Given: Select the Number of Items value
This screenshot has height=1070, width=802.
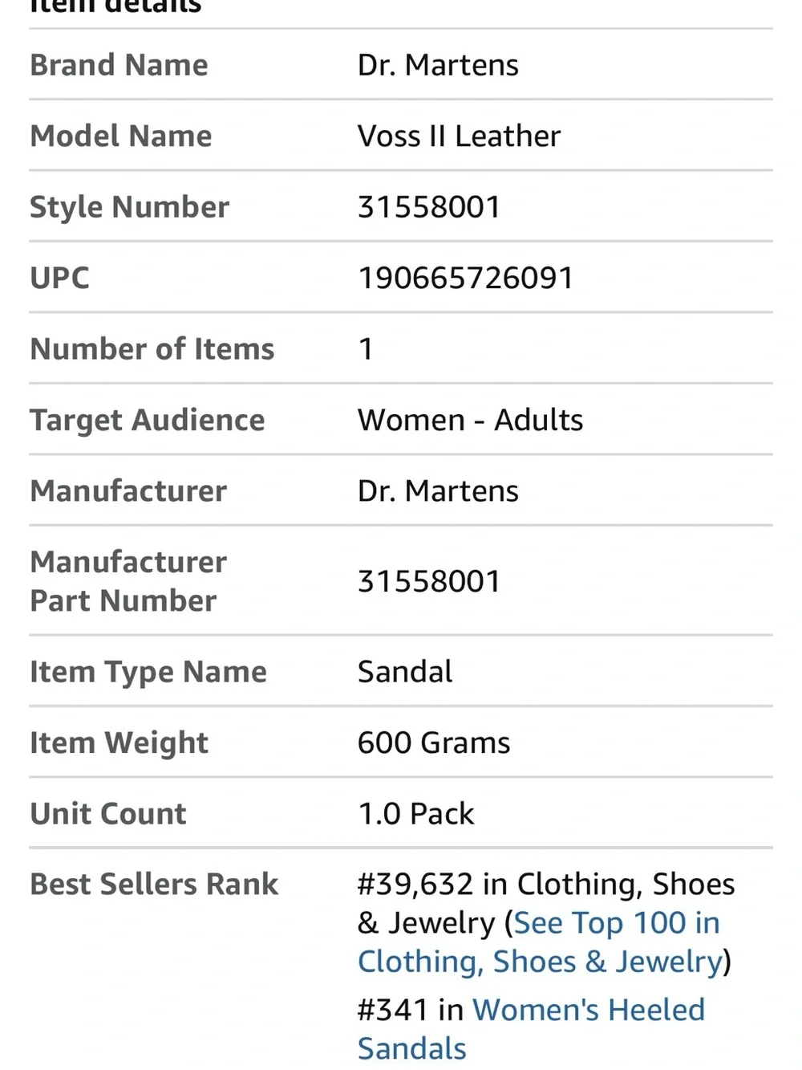Looking at the screenshot, I should click(x=366, y=348).
